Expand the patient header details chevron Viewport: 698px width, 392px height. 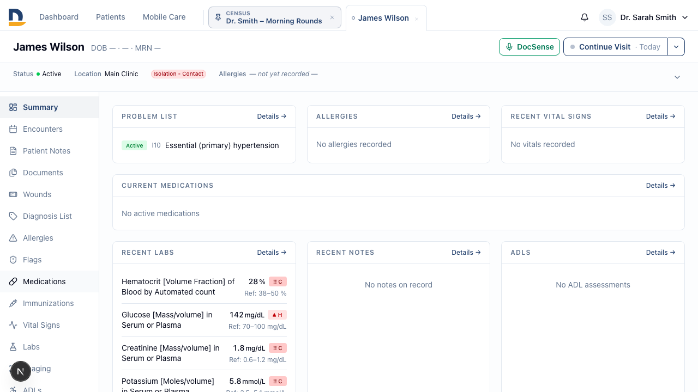pyautogui.click(x=677, y=77)
